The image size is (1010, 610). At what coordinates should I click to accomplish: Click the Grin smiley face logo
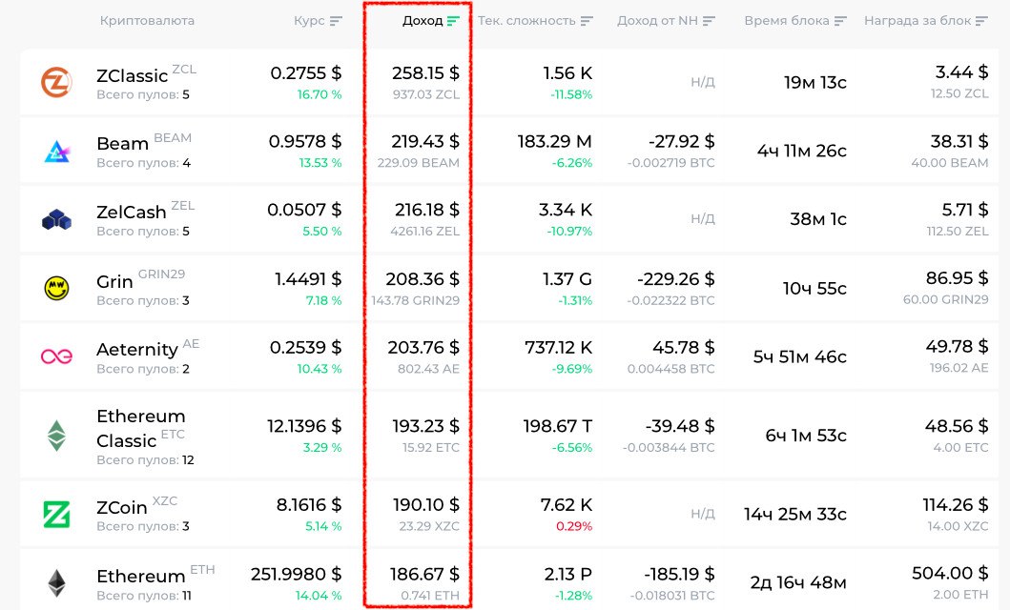[x=56, y=288]
